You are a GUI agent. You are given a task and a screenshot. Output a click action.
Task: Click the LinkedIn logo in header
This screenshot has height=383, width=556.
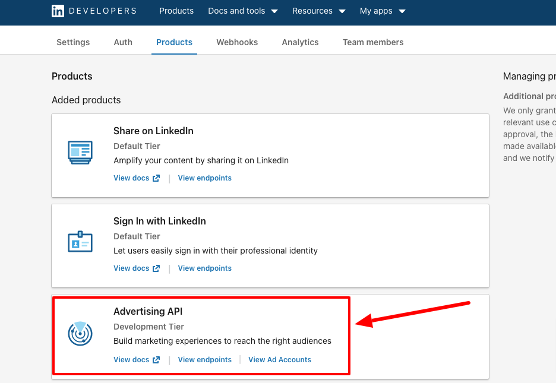click(58, 11)
